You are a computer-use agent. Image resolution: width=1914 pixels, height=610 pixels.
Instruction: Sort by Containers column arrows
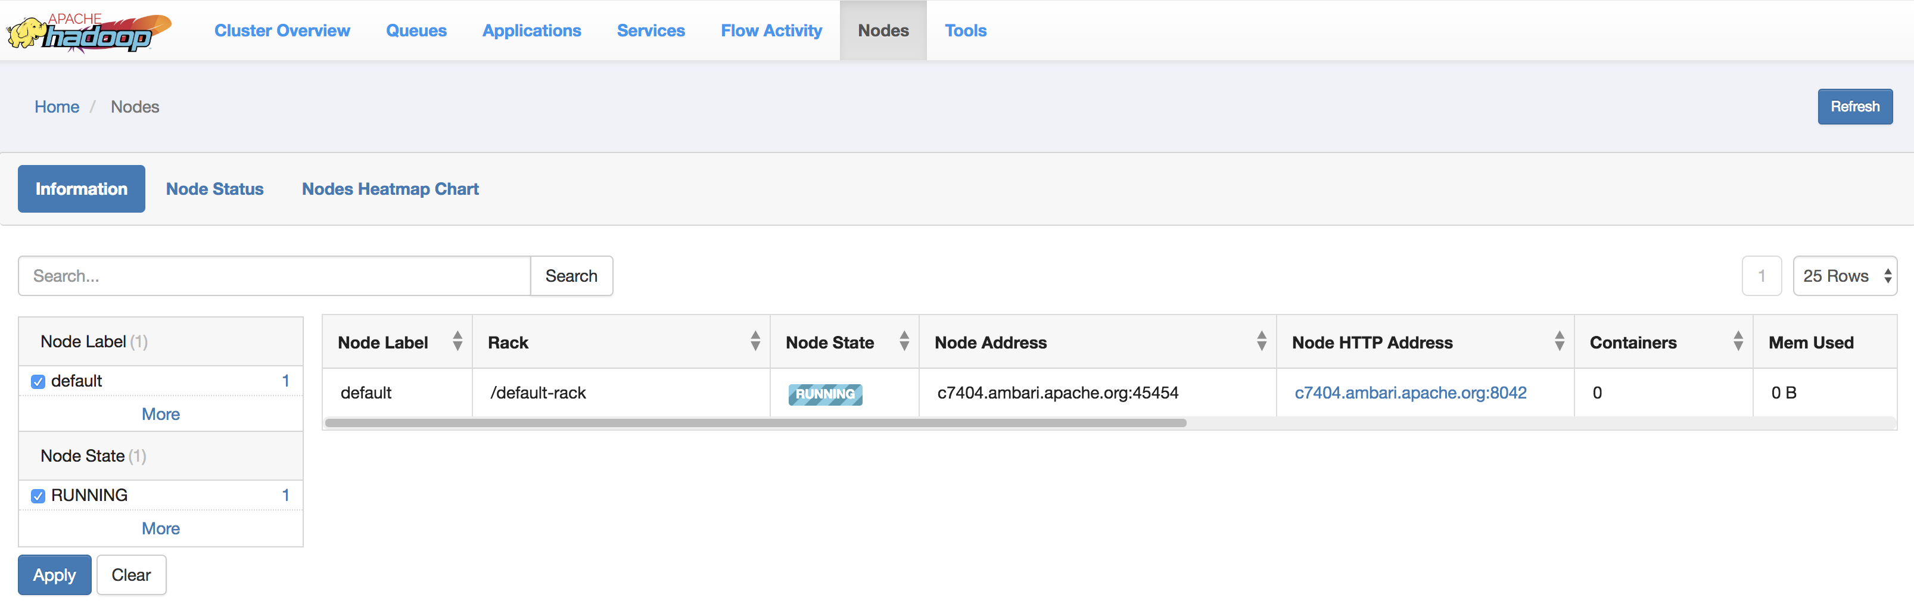1737,341
